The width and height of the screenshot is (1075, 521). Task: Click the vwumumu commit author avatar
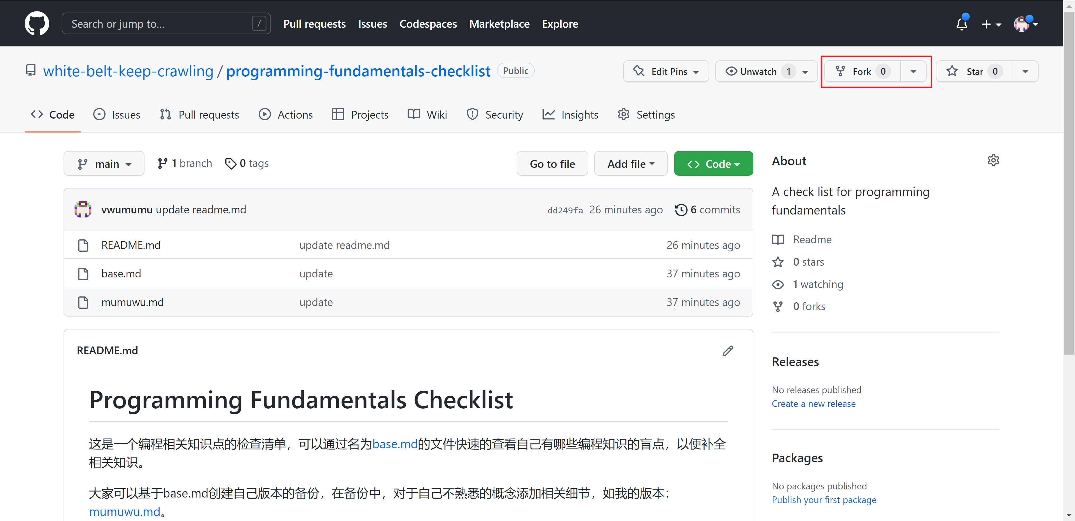pyautogui.click(x=83, y=209)
